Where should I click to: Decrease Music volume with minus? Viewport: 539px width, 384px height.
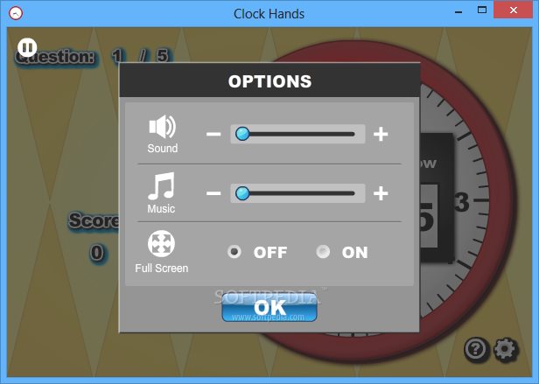[213, 193]
